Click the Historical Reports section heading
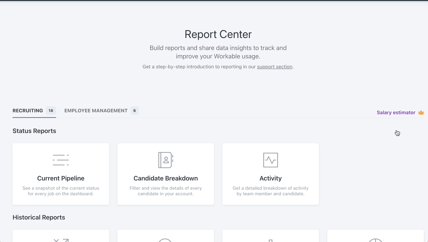The height and width of the screenshot is (242, 428). tap(39, 218)
